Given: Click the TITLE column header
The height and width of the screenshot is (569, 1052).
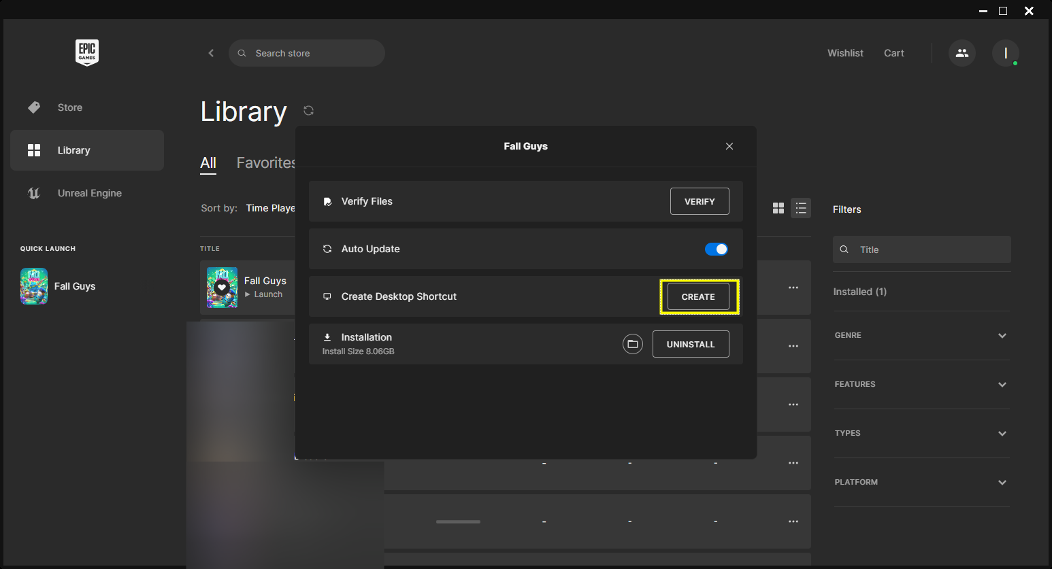Looking at the screenshot, I should [x=210, y=249].
